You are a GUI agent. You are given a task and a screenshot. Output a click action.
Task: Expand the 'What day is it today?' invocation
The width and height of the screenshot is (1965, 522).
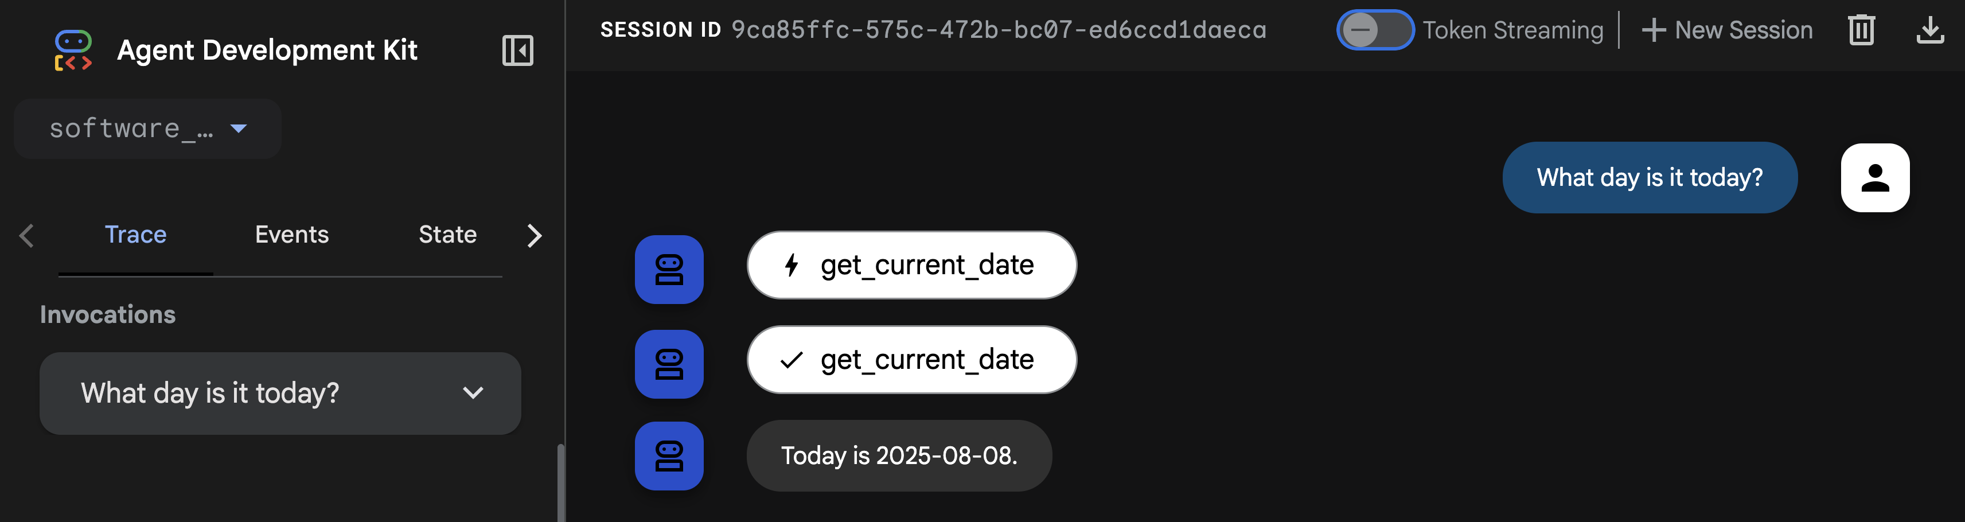[x=473, y=393]
